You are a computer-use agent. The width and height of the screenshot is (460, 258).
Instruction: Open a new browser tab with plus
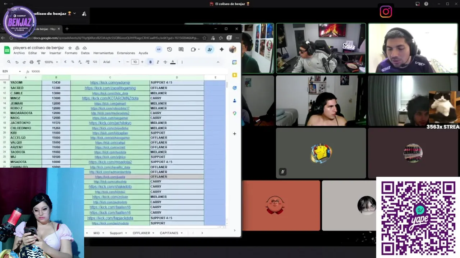pos(67,29)
